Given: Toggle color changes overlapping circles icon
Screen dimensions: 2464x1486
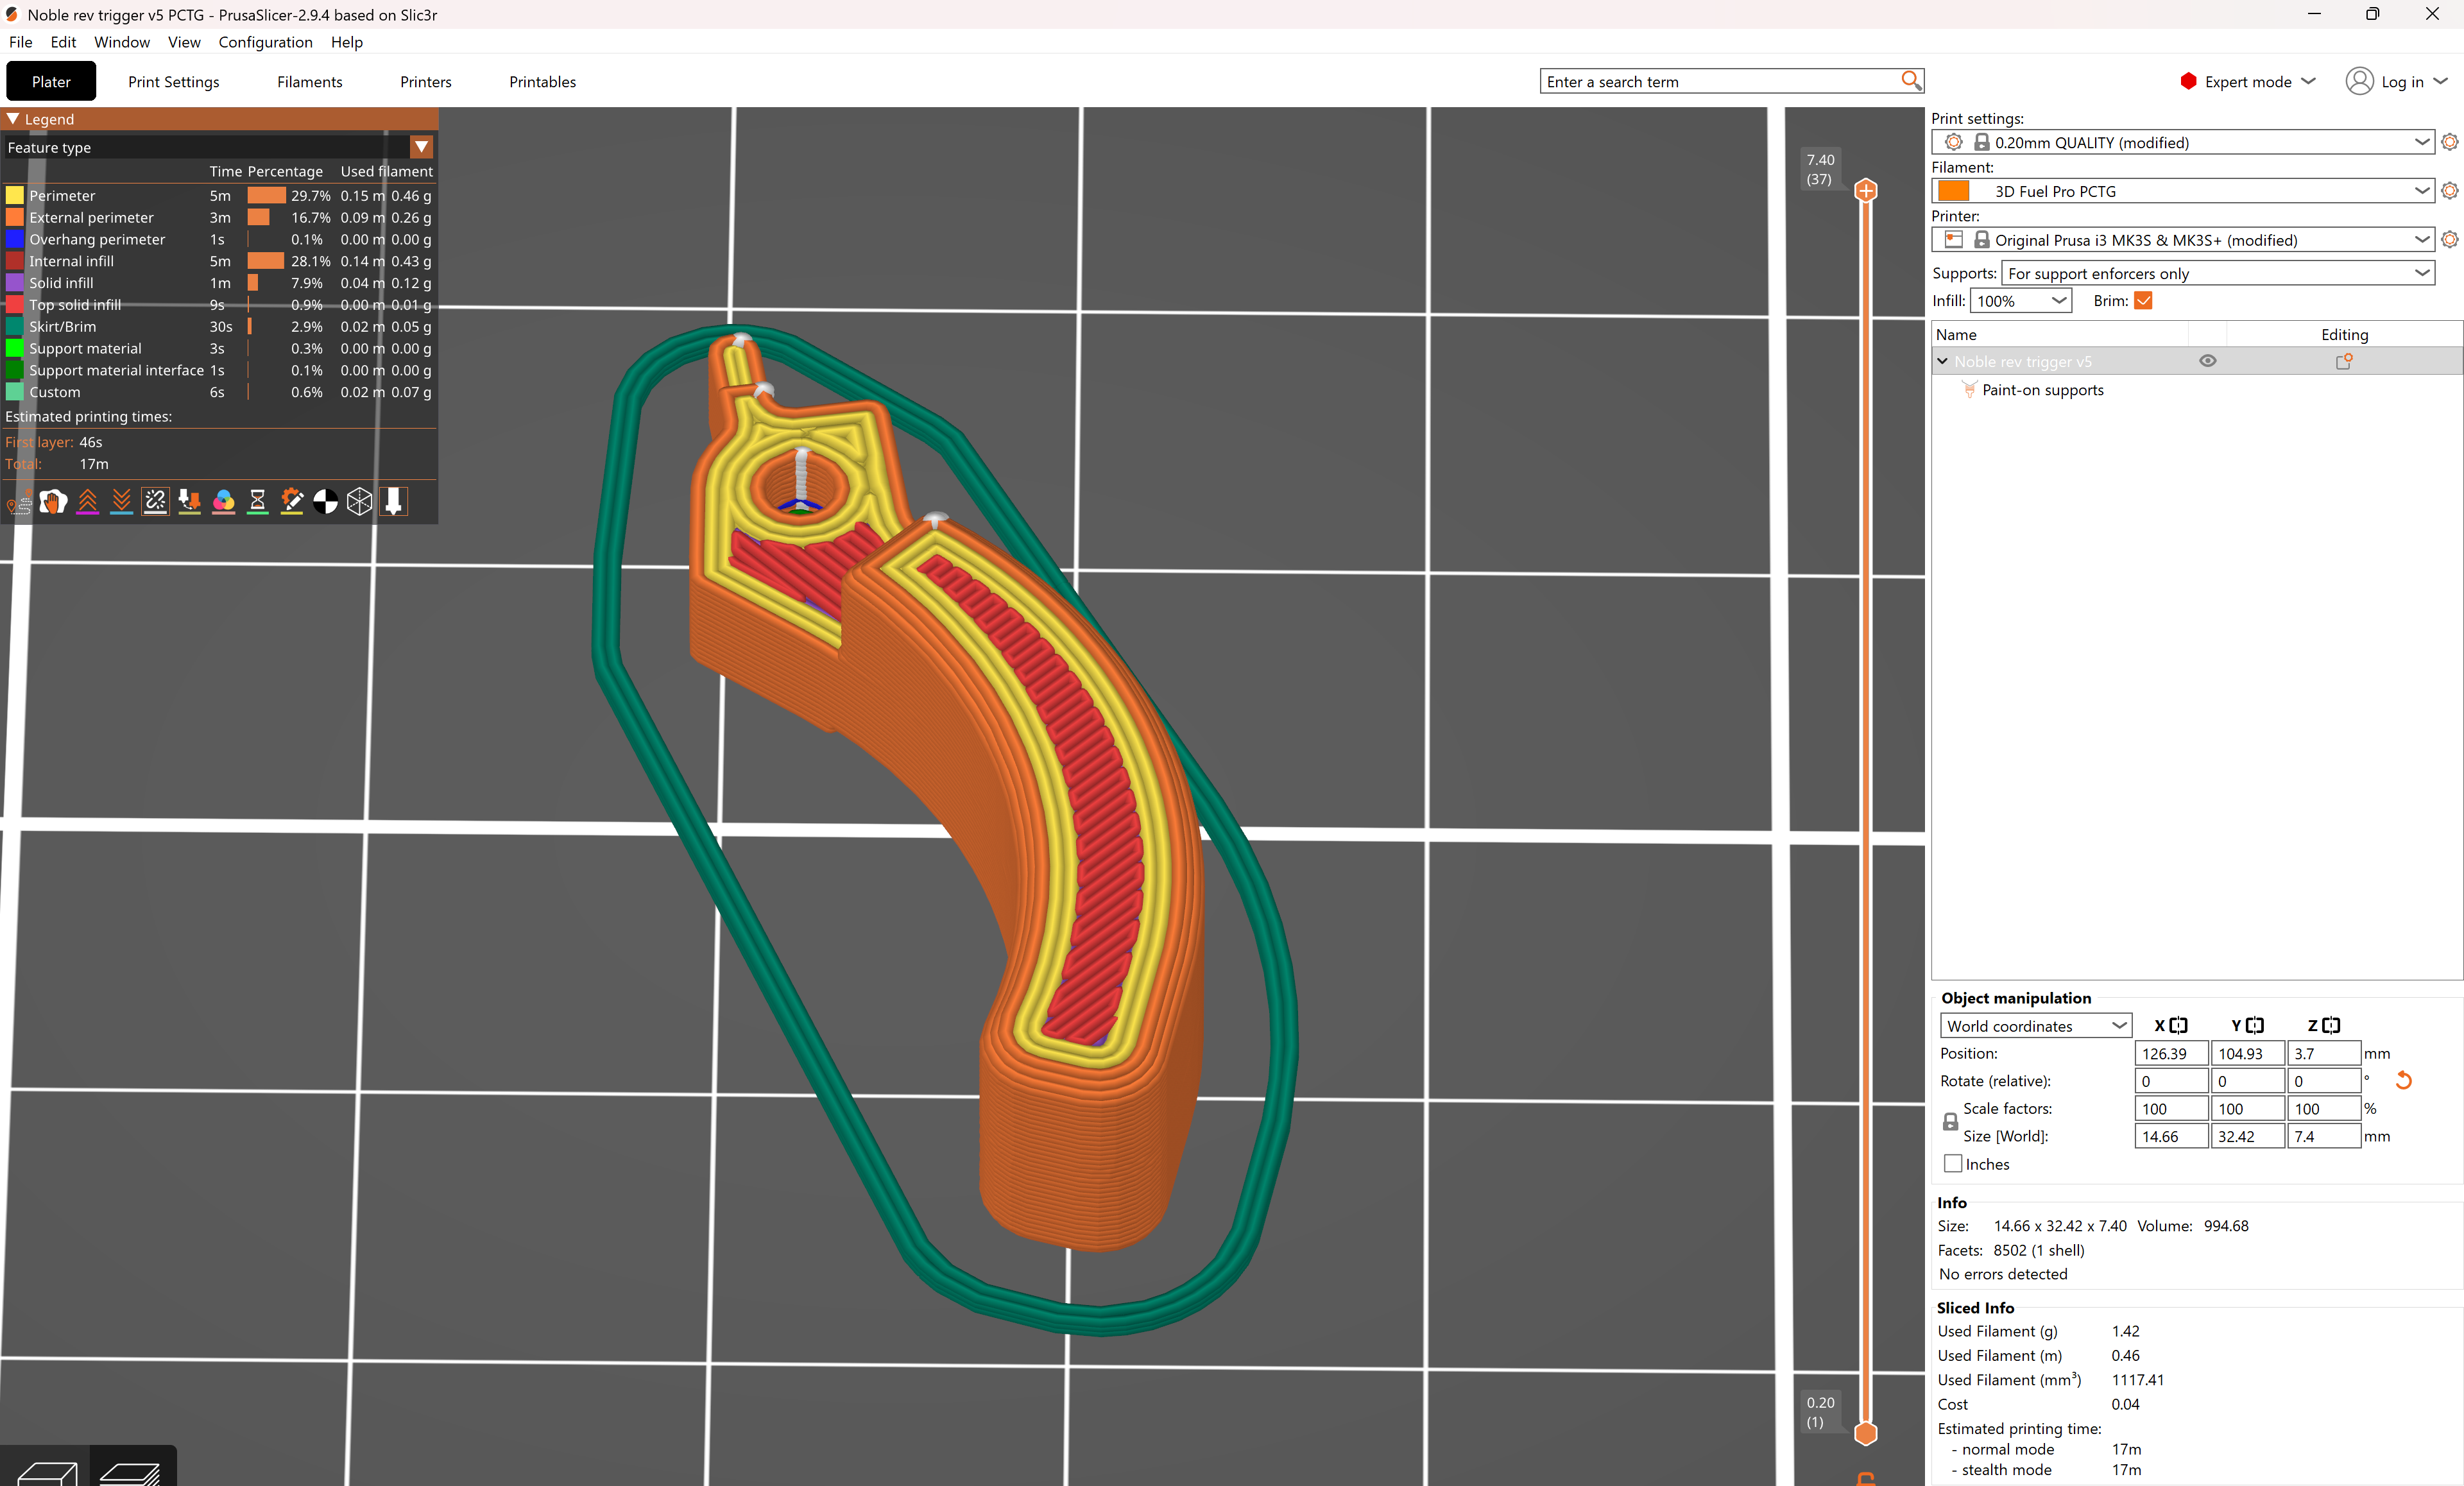Looking at the screenshot, I should tap(223, 502).
